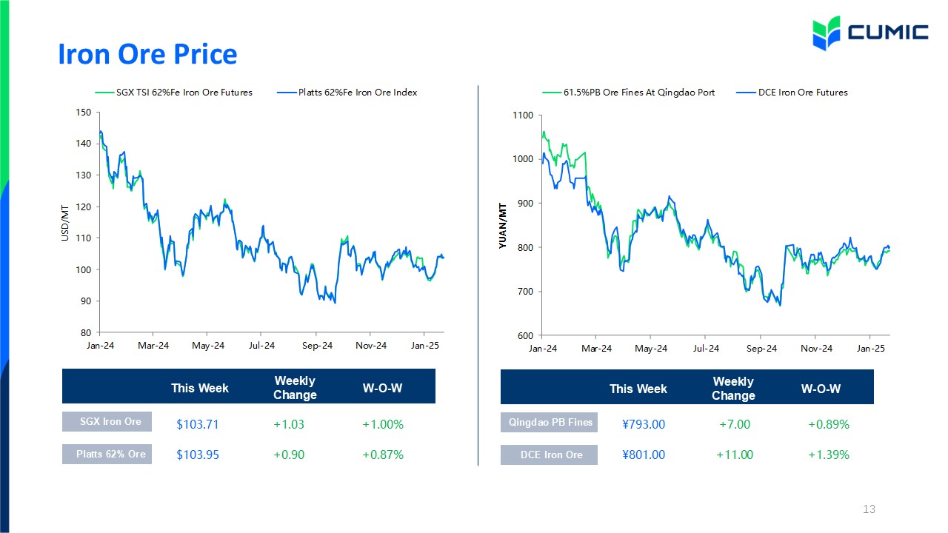Click the ¥801.00 DCE price value

point(644,455)
